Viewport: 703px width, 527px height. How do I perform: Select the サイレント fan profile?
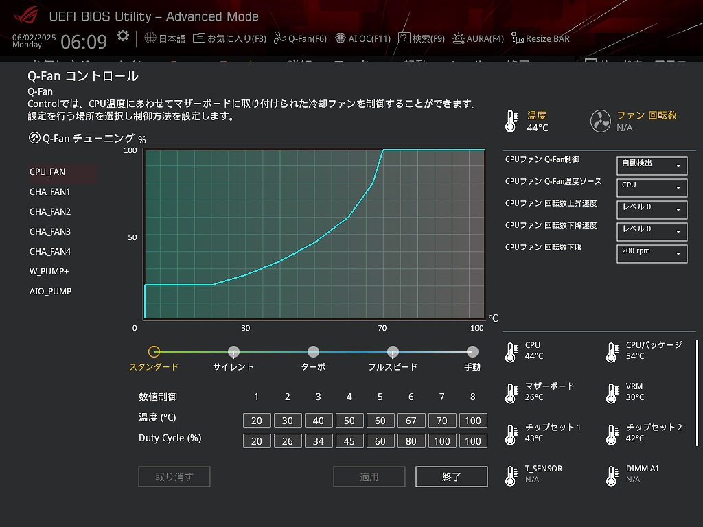(x=233, y=352)
